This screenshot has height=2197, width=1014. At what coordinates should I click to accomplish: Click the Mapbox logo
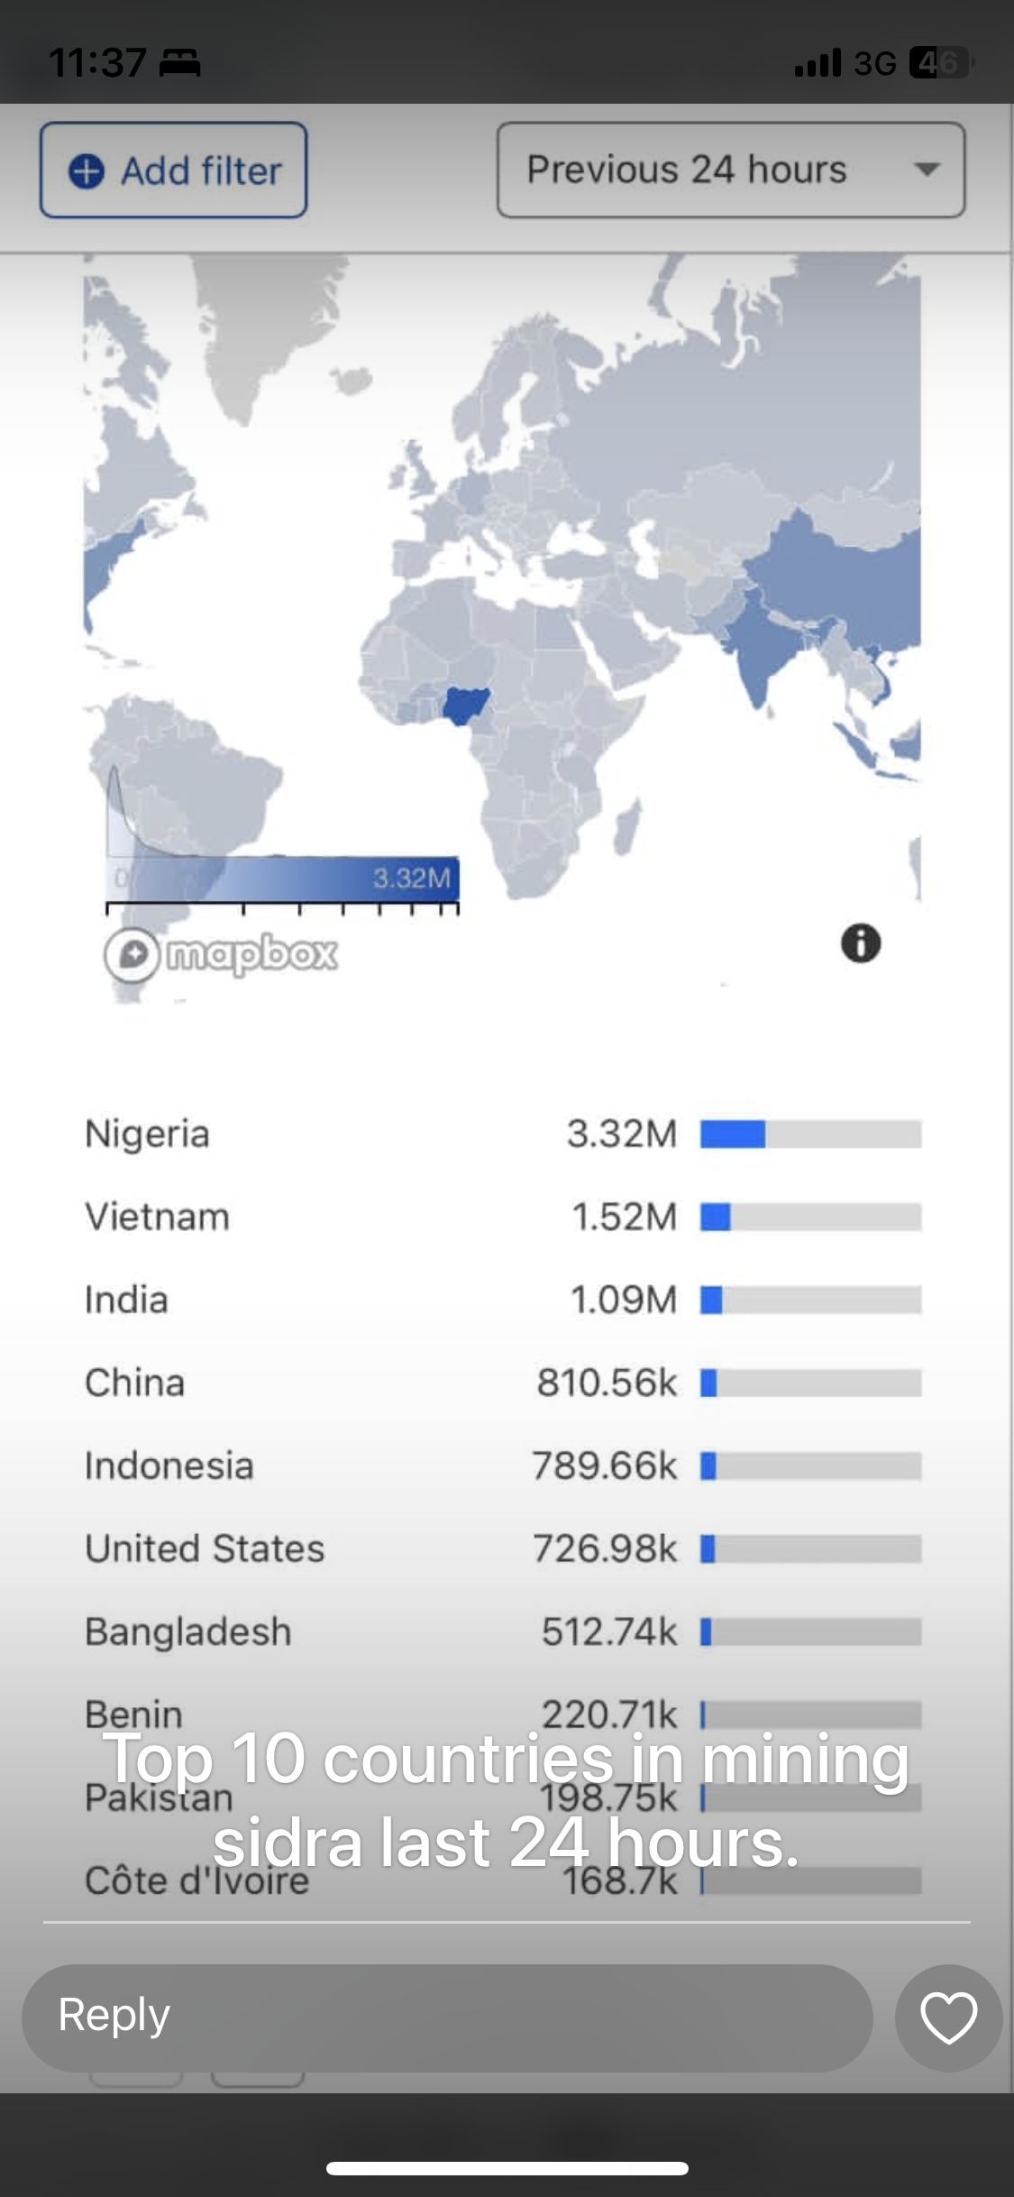[x=222, y=953]
